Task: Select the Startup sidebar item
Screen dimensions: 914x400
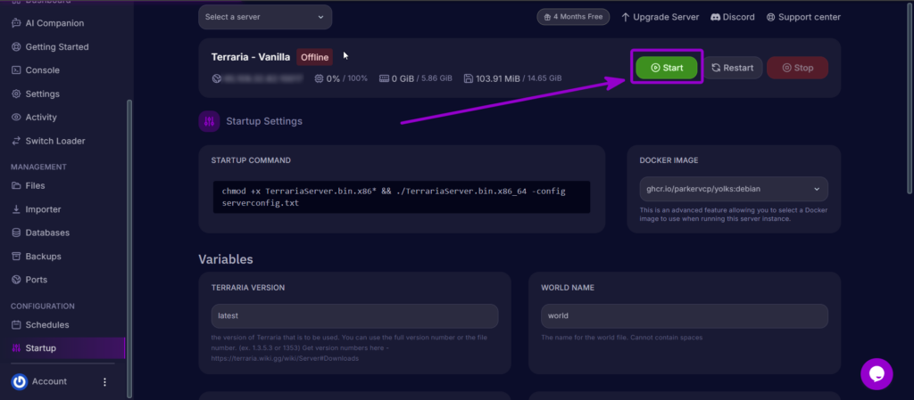Action: (x=62, y=348)
